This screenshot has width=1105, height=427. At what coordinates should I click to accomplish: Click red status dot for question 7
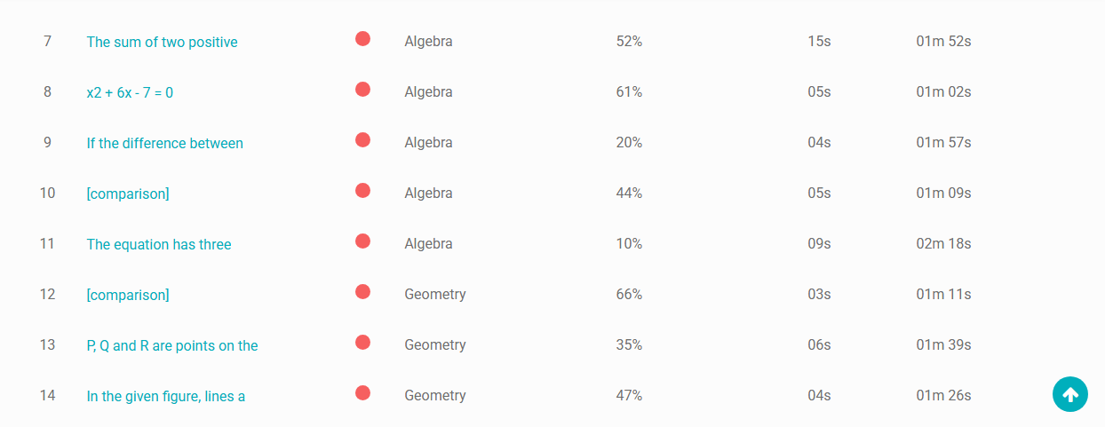[x=362, y=38]
